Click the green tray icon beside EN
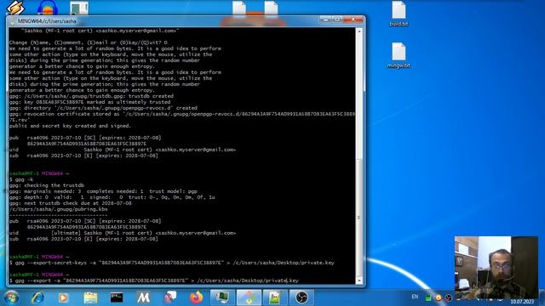This screenshot has width=545, height=306. pyautogui.click(x=428, y=297)
